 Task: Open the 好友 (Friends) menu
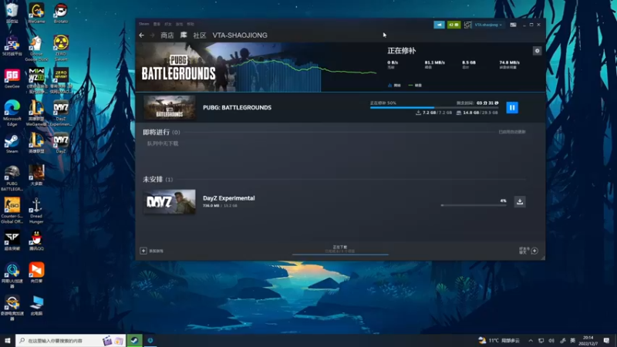coord(168,24)
